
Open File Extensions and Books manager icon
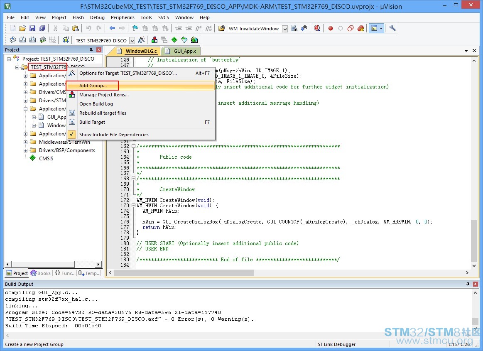pyautogui.click(x=154, y=40)
